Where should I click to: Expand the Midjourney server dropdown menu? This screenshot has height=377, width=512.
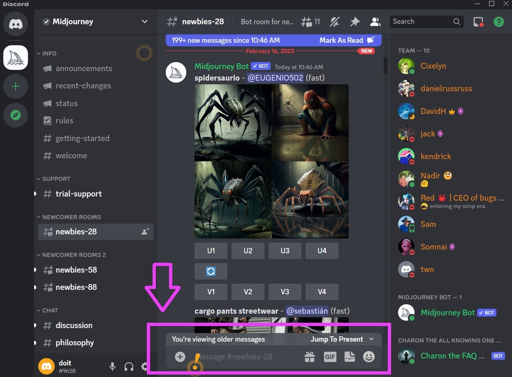(144, 21)
